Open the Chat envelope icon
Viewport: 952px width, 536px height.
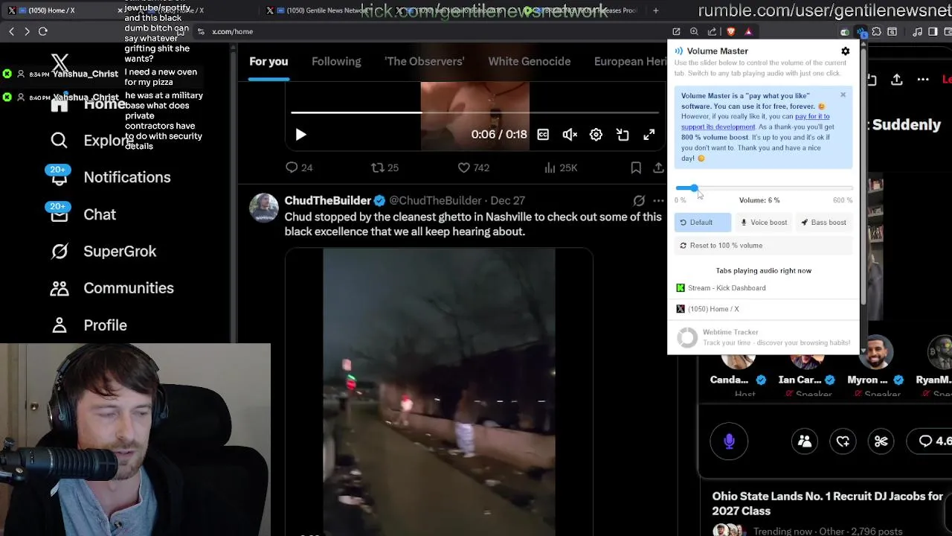(x=59, y=214)
